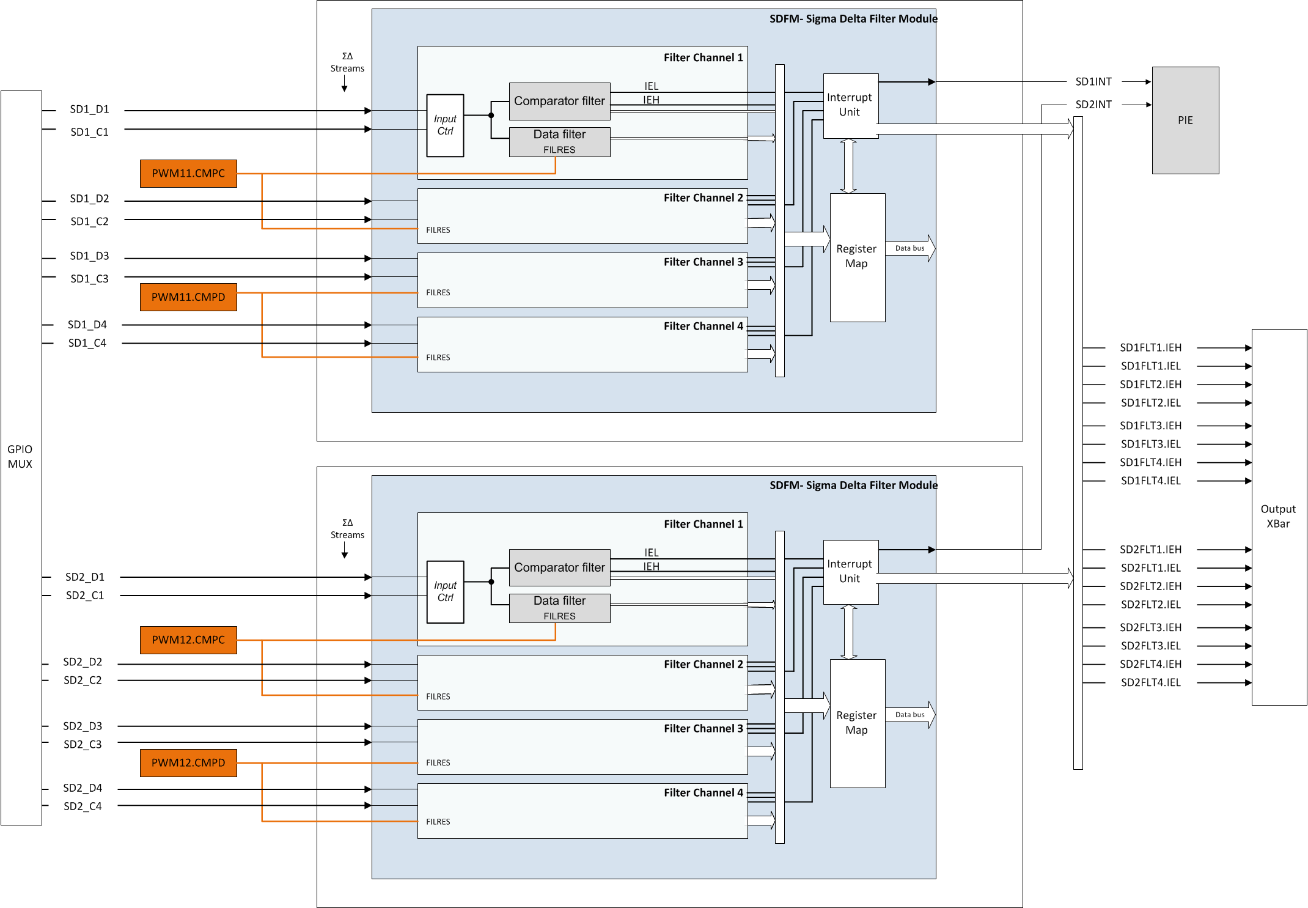Toggle the top Interrupt Unit block
The width and height of the screenshot is (1308, 908).
pyautogui.click(x=850, y=105)
